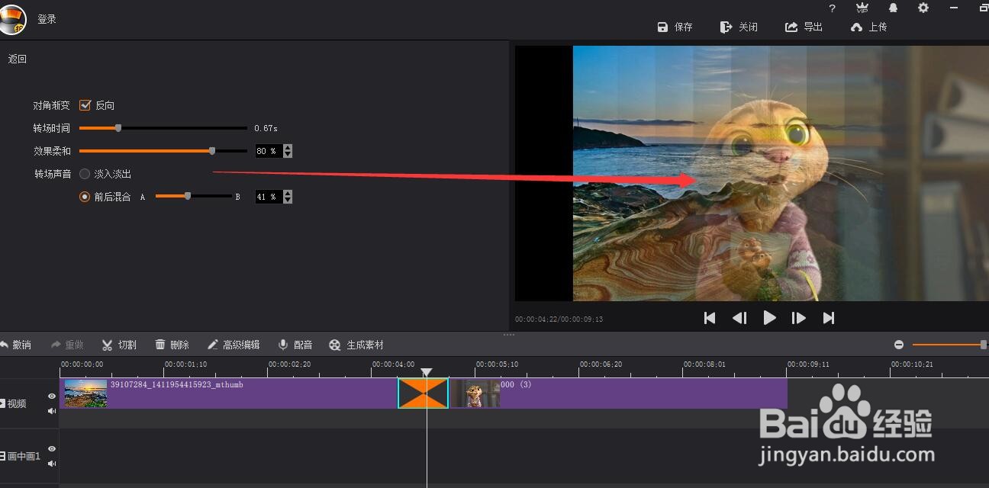Image resolution: width=989 pixels, height=488 pixels.
Task: Decrease 效果柔和 percent with down arrow
Action: pos(288,154)
